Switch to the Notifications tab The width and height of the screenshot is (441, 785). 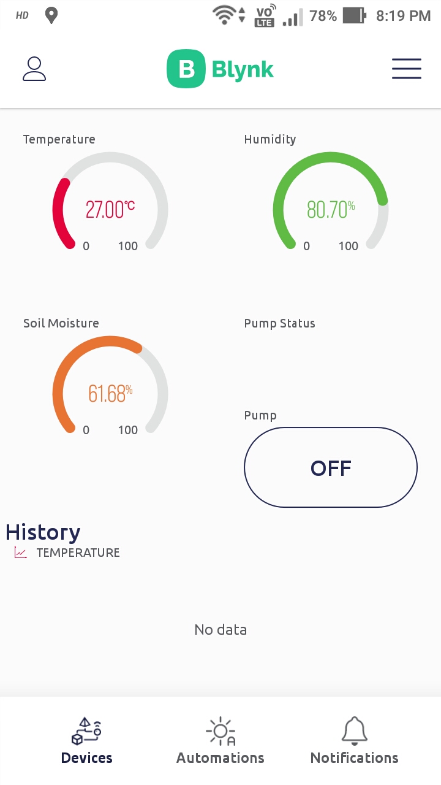pos(354,757)
